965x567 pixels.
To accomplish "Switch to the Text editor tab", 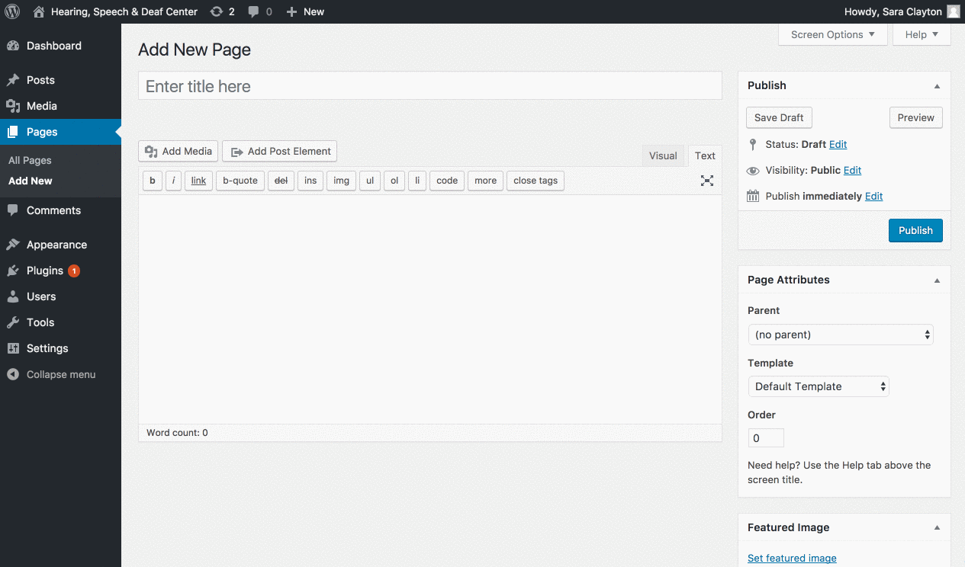I will [x=705, y=155].
